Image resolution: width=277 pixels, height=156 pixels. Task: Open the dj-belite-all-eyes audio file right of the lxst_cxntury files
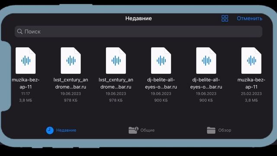(161, 61)
